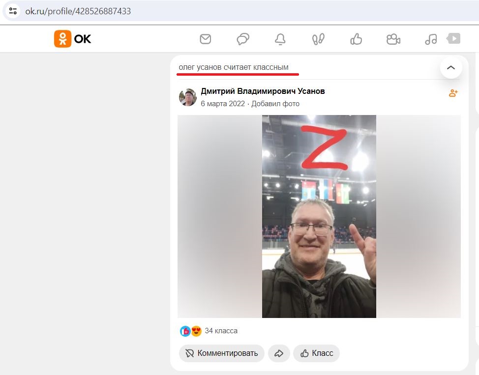Screen dimensions: 479x375
Task: Open the events thumbs-up icon in header
Action: pos(356,39)
